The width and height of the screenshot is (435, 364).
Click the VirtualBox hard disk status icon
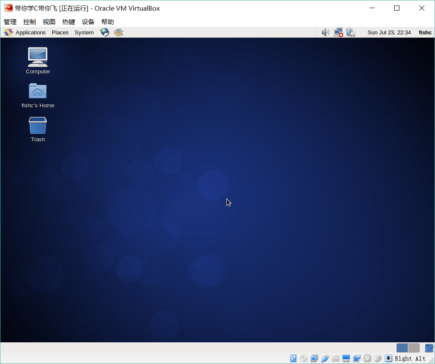pyautogui.click(x=293, y=358)
